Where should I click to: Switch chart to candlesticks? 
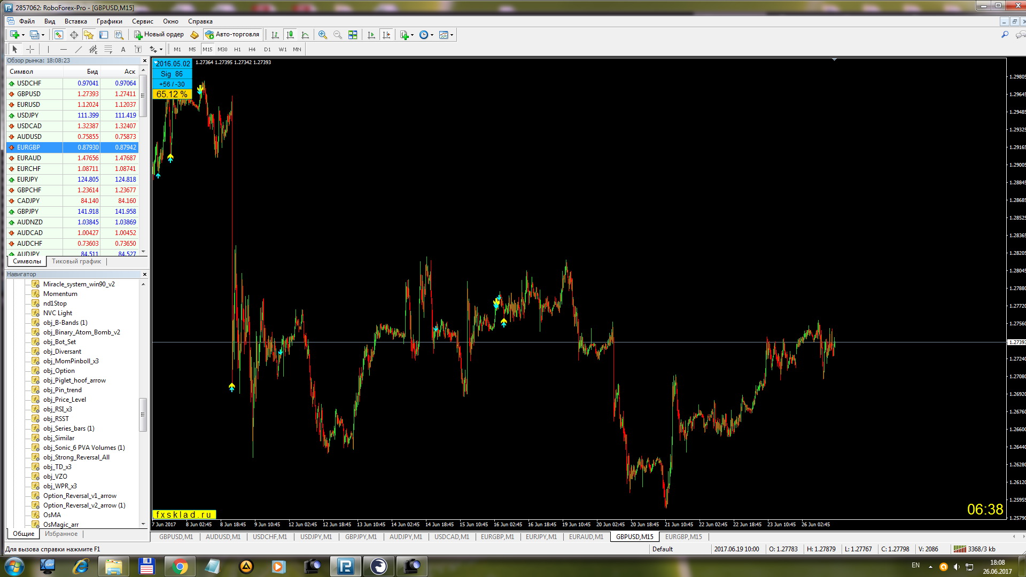click(290, 35)
